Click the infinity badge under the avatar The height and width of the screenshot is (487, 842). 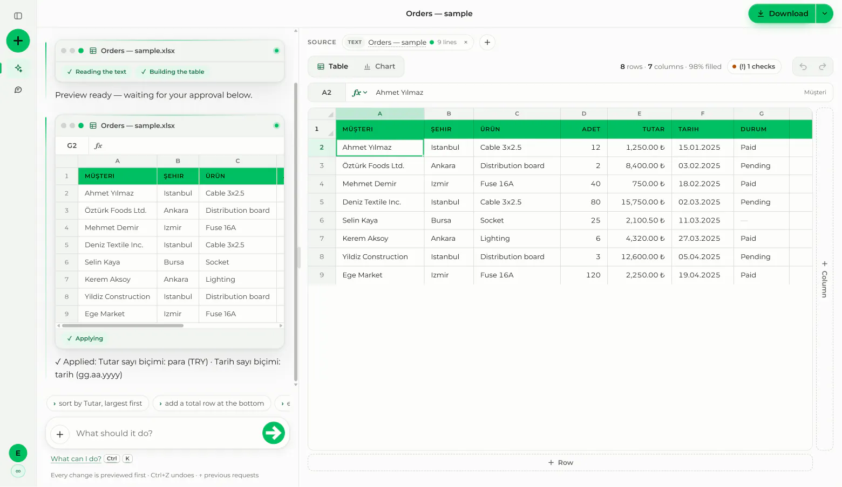(18, 471)
